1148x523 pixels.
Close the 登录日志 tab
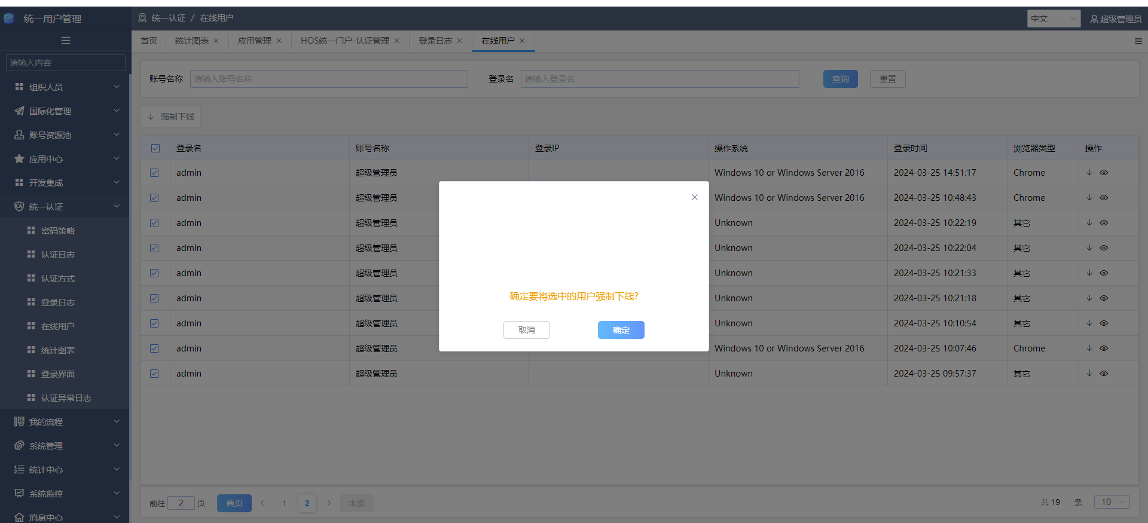tap(459, 41)
